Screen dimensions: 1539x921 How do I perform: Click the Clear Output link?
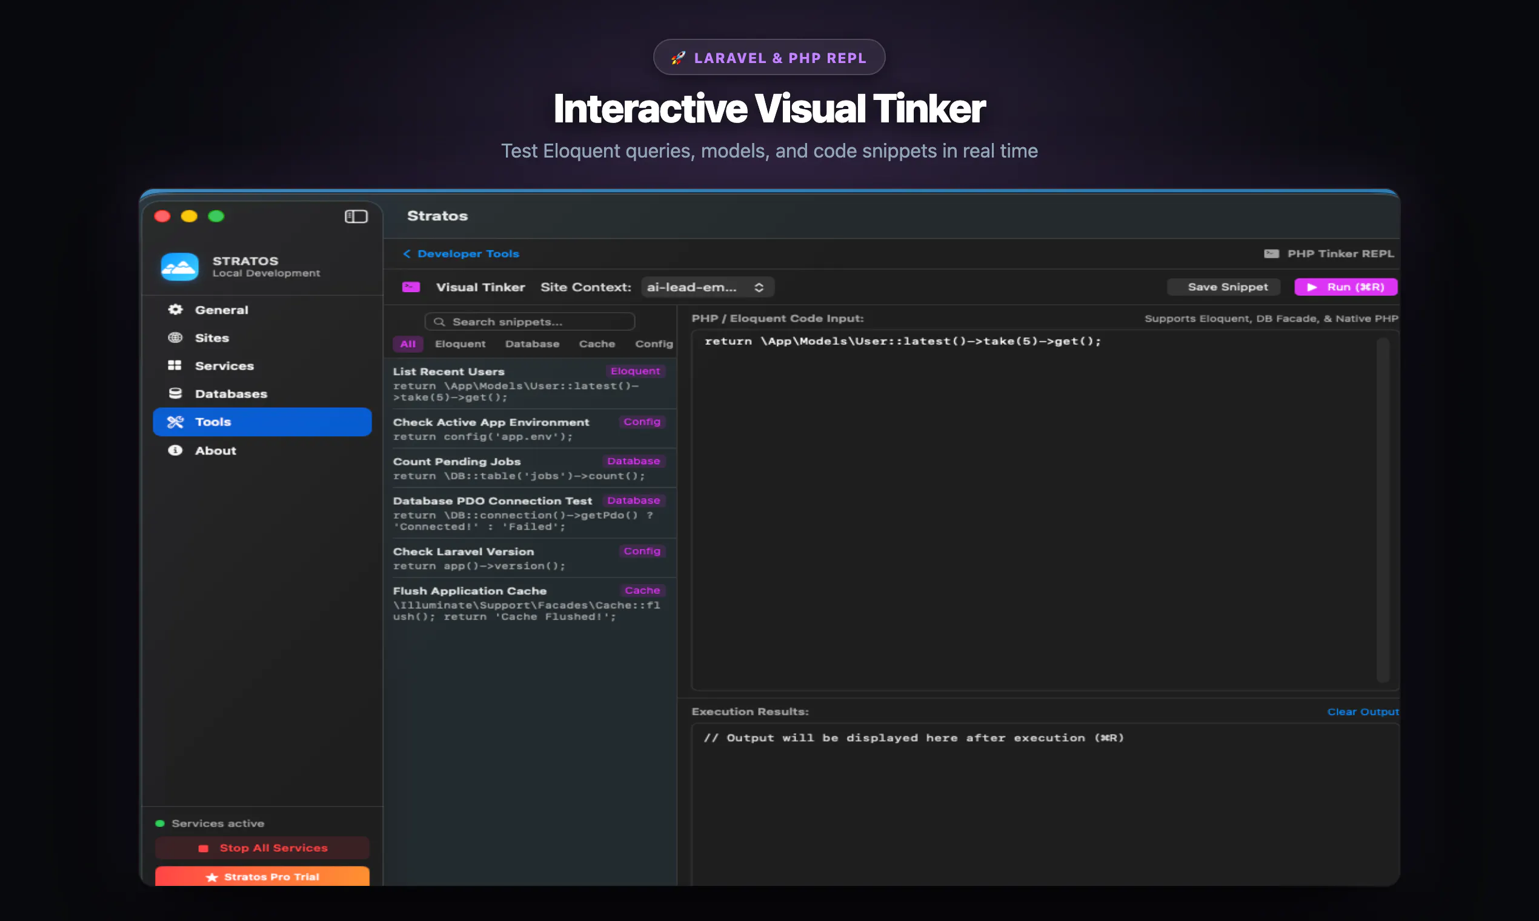(1362, 712)
